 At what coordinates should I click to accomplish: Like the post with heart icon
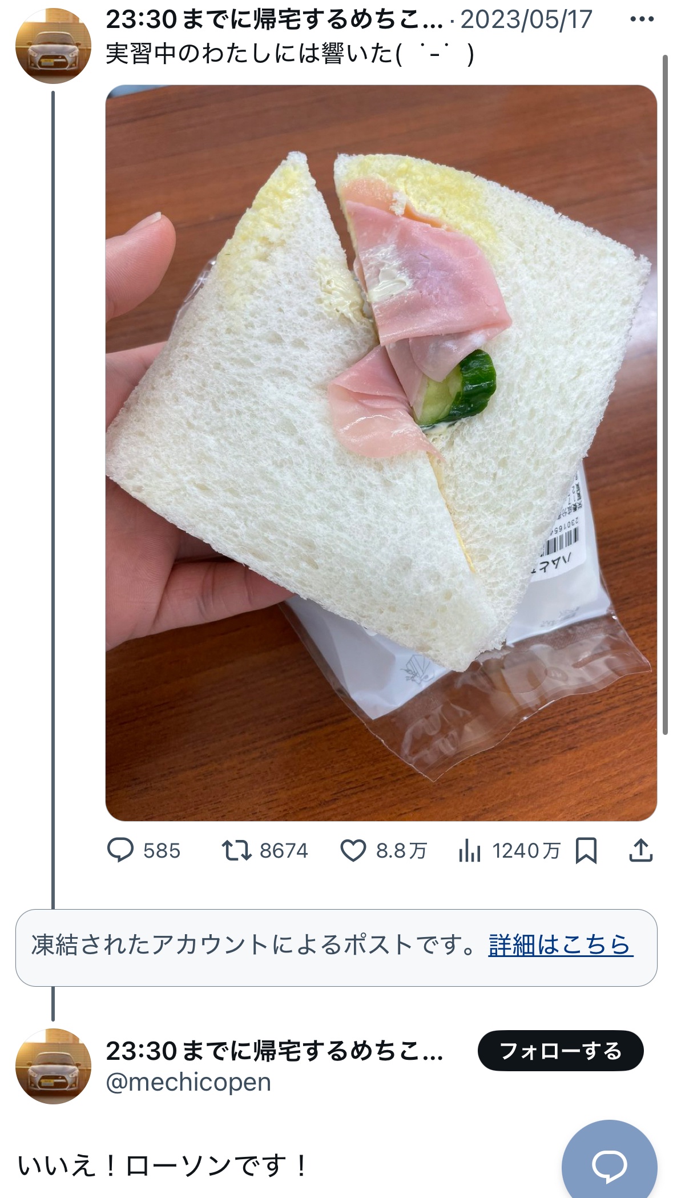(353, 850)
